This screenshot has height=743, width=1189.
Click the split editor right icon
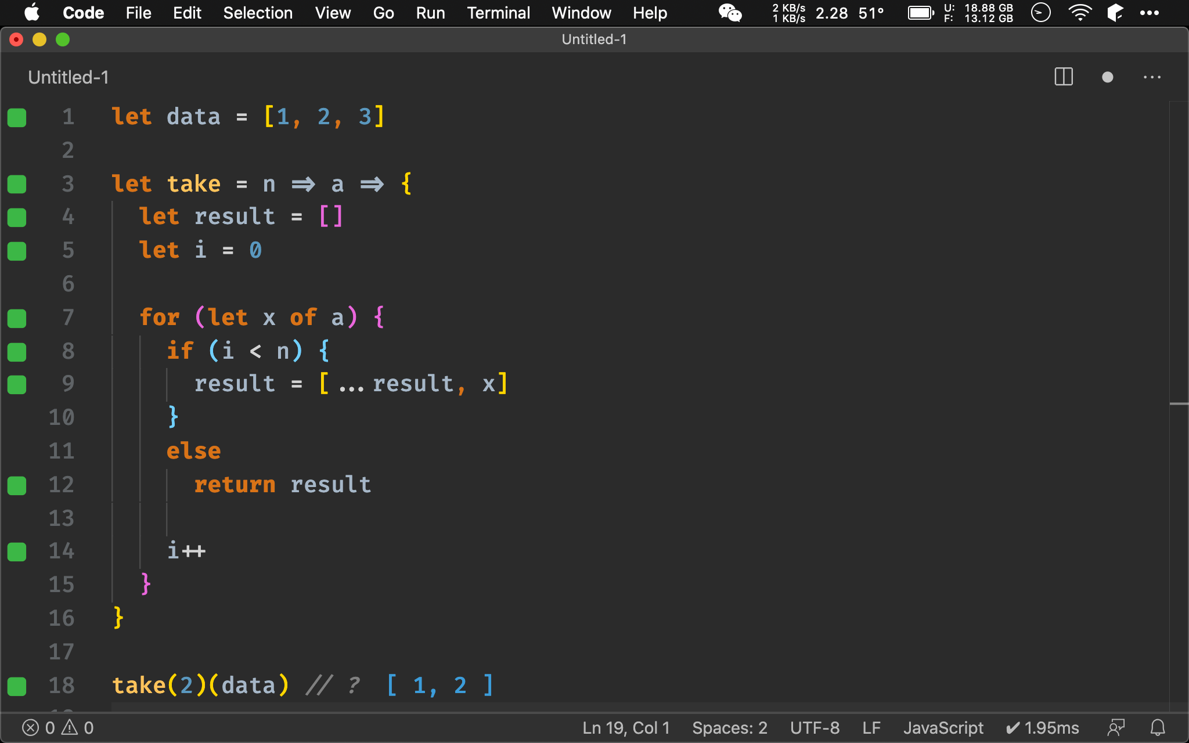(1064, 77)
